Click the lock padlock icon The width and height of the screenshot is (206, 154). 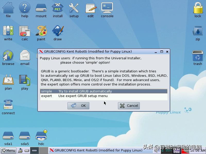198,8
